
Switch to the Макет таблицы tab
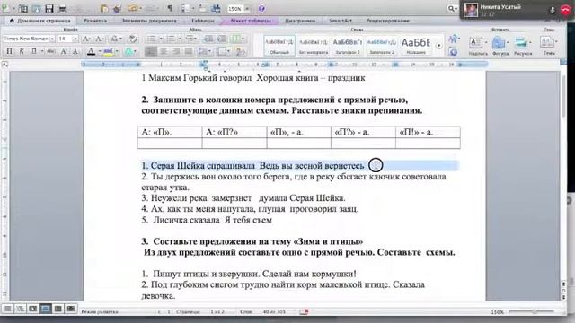click(x=251, y=21)
